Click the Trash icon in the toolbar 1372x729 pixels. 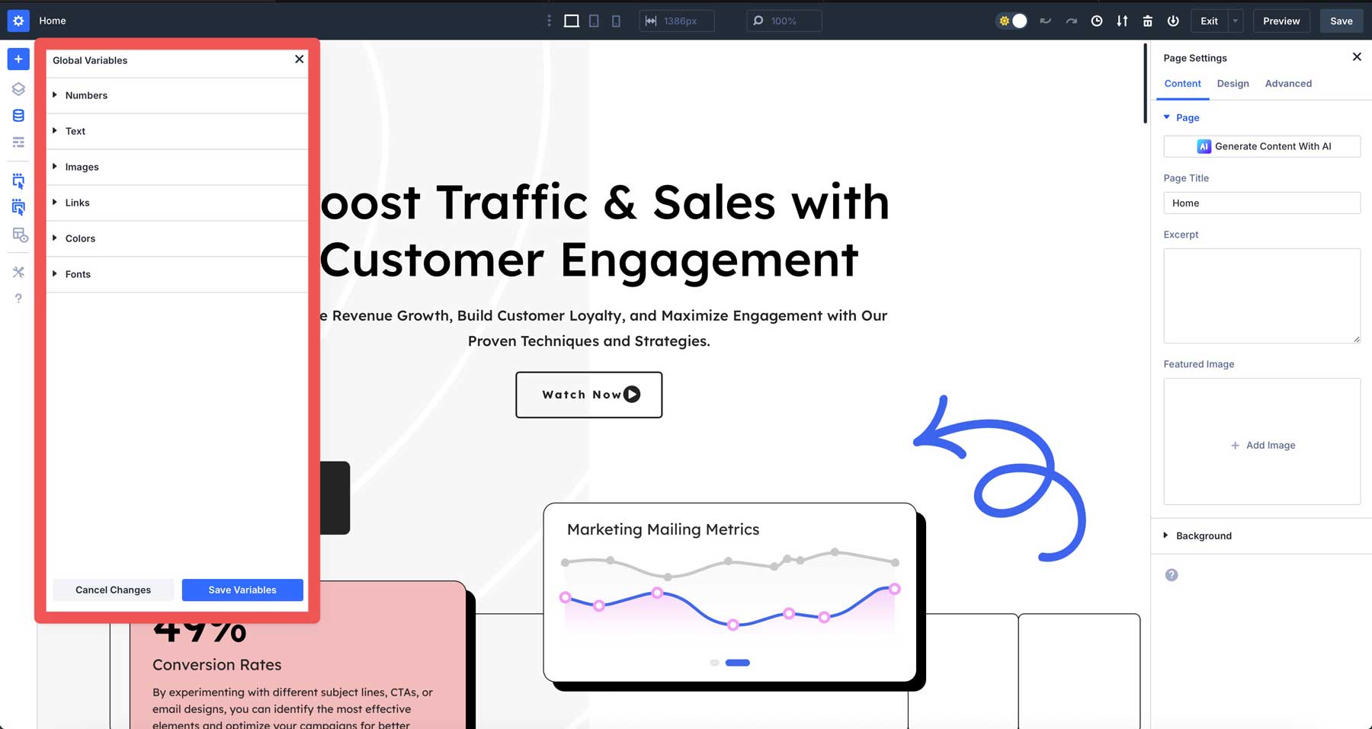click(1147, 21)
